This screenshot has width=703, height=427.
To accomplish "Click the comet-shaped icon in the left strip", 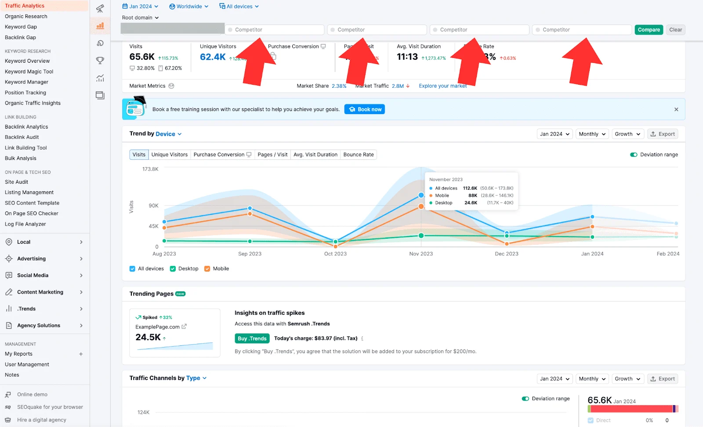I will click(100, 43).
